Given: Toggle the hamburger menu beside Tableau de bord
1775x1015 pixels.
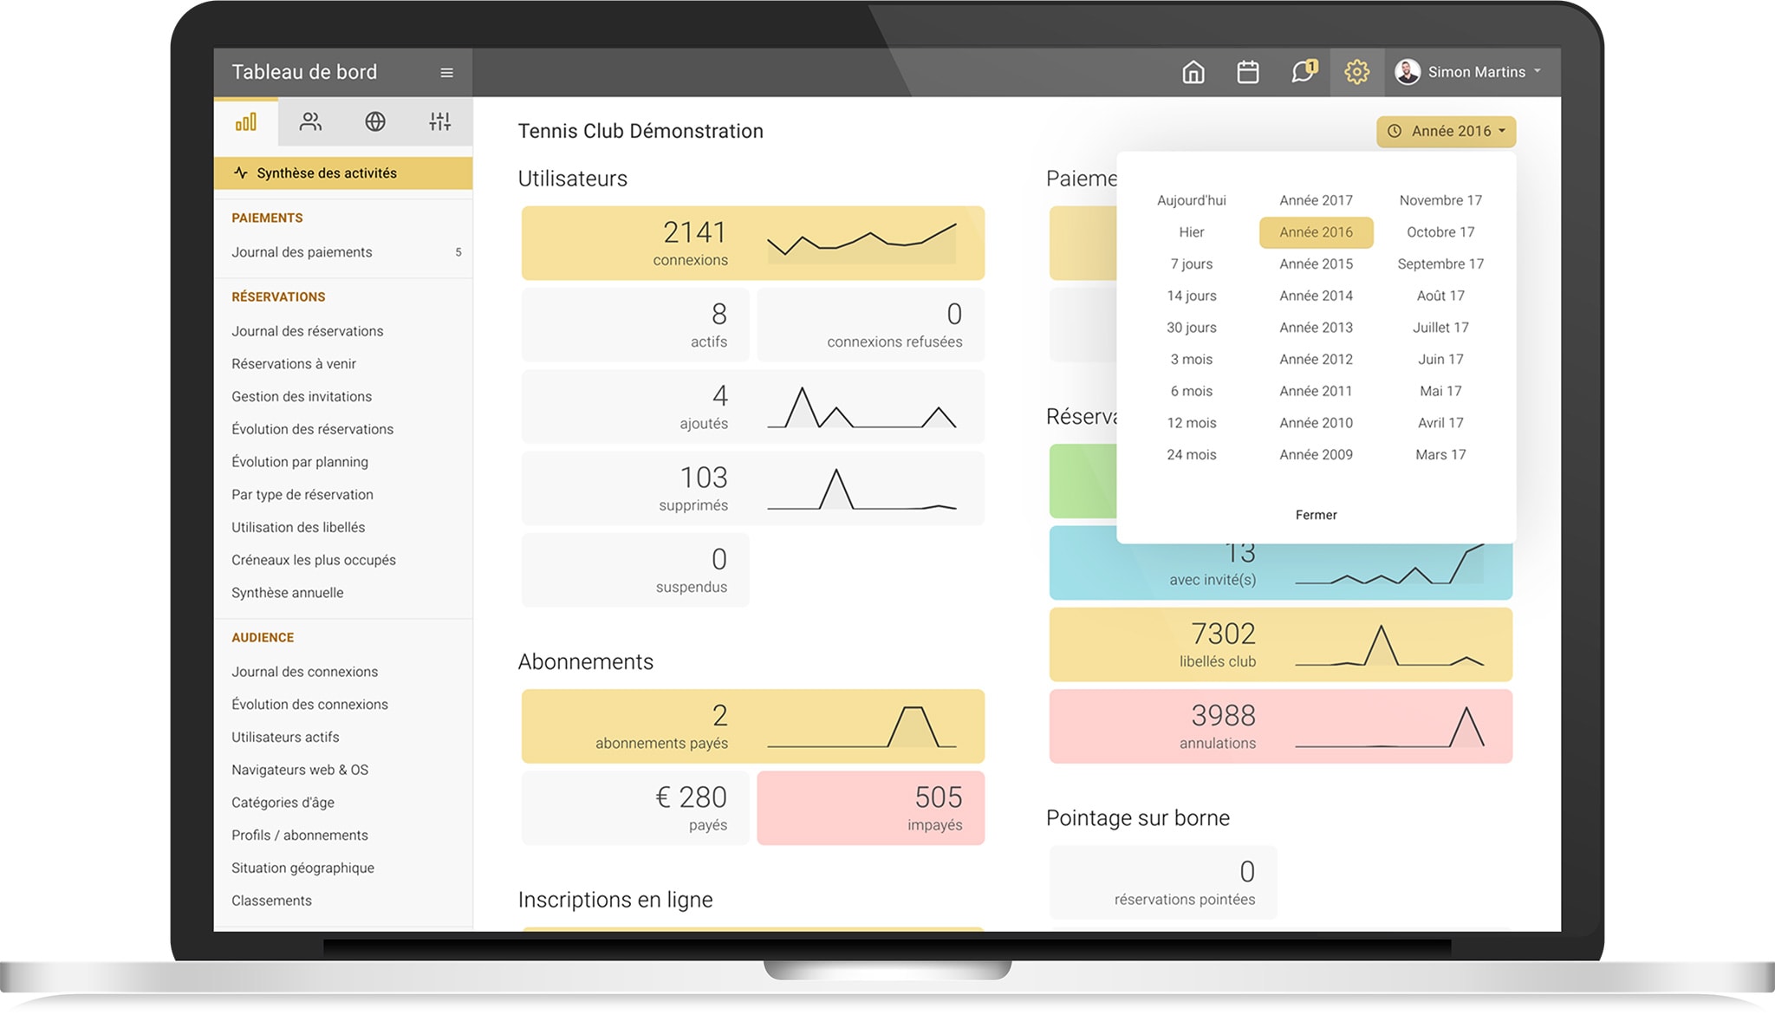Looking at the screenshot, I should (446, 73).
